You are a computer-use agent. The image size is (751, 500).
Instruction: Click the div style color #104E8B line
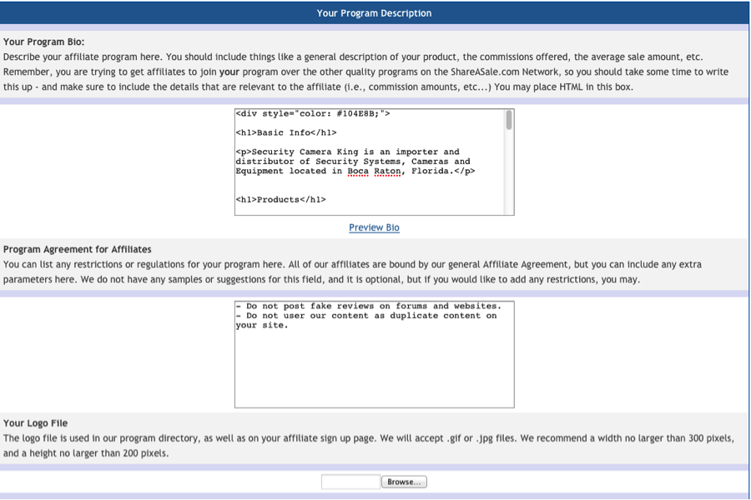(x=313, y=113)
